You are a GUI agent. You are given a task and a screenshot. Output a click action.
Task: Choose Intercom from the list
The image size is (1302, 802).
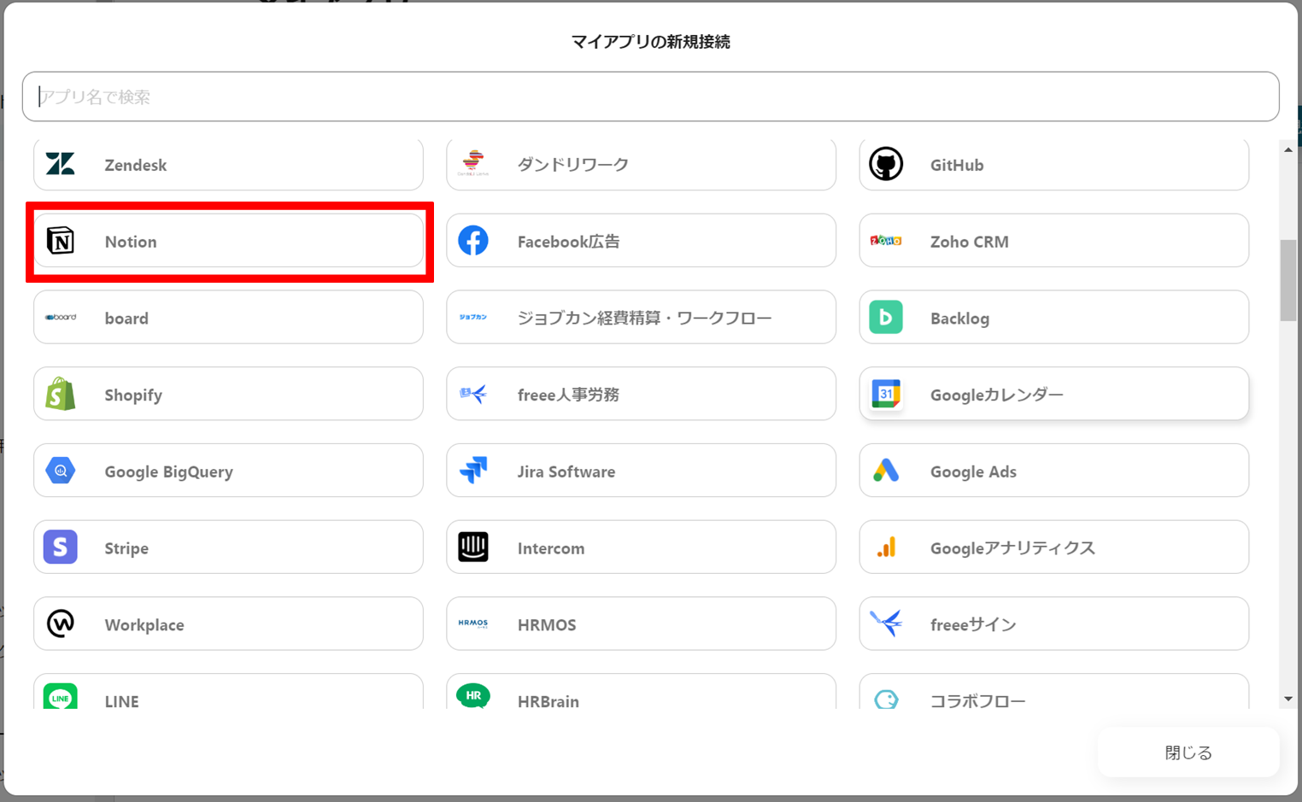pos(641,547)
